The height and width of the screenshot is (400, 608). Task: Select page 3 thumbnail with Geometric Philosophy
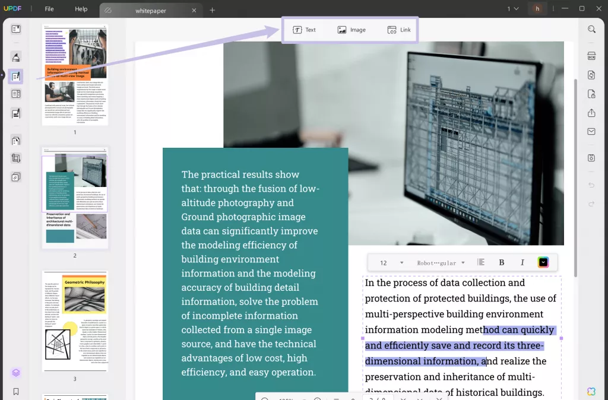(x=75, y=321)
